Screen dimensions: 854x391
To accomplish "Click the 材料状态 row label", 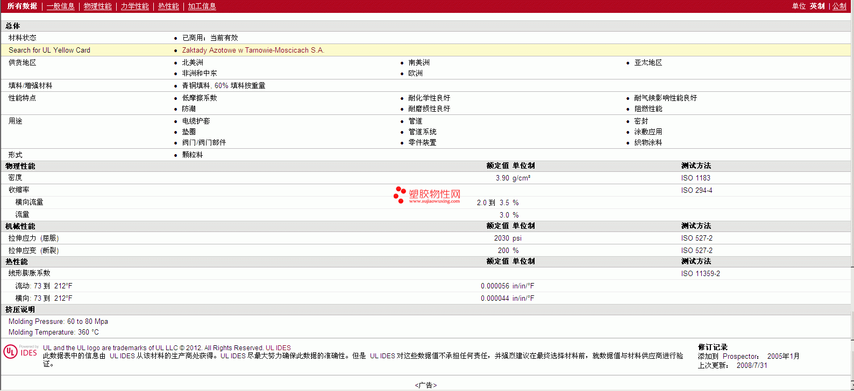I will click(x=23, y=38).
